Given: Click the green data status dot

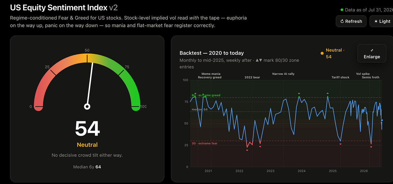Looking at the screenshot, I should click(342, 10).
